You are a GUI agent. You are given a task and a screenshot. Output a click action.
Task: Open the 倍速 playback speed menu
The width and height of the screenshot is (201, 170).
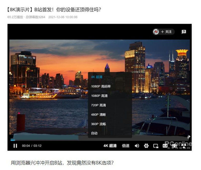click(x=126, y=146)
